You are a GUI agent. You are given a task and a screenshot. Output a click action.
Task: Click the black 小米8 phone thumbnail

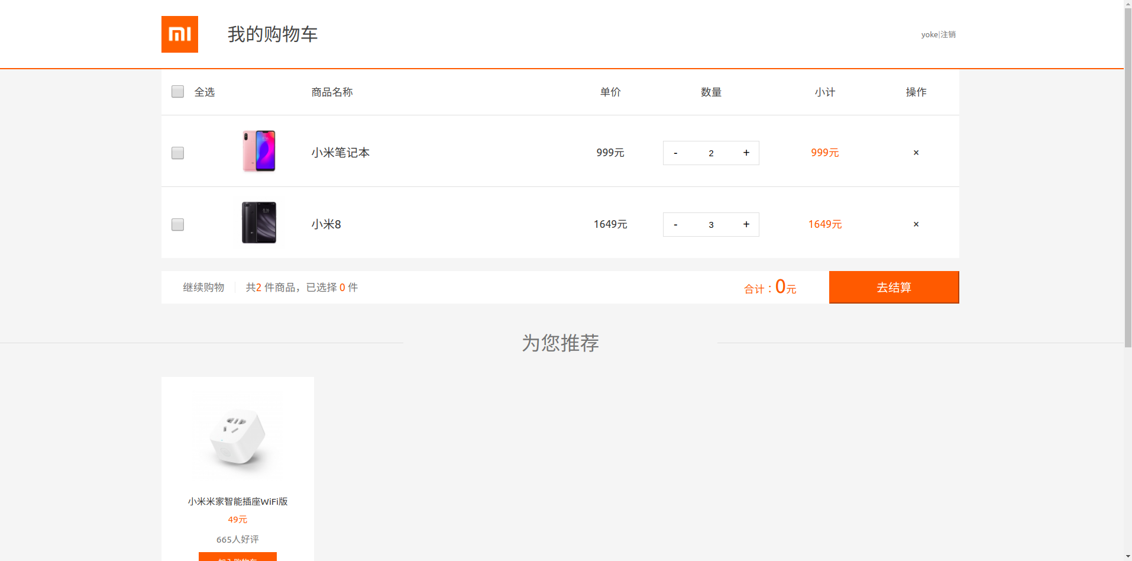(x=259, y=223)
